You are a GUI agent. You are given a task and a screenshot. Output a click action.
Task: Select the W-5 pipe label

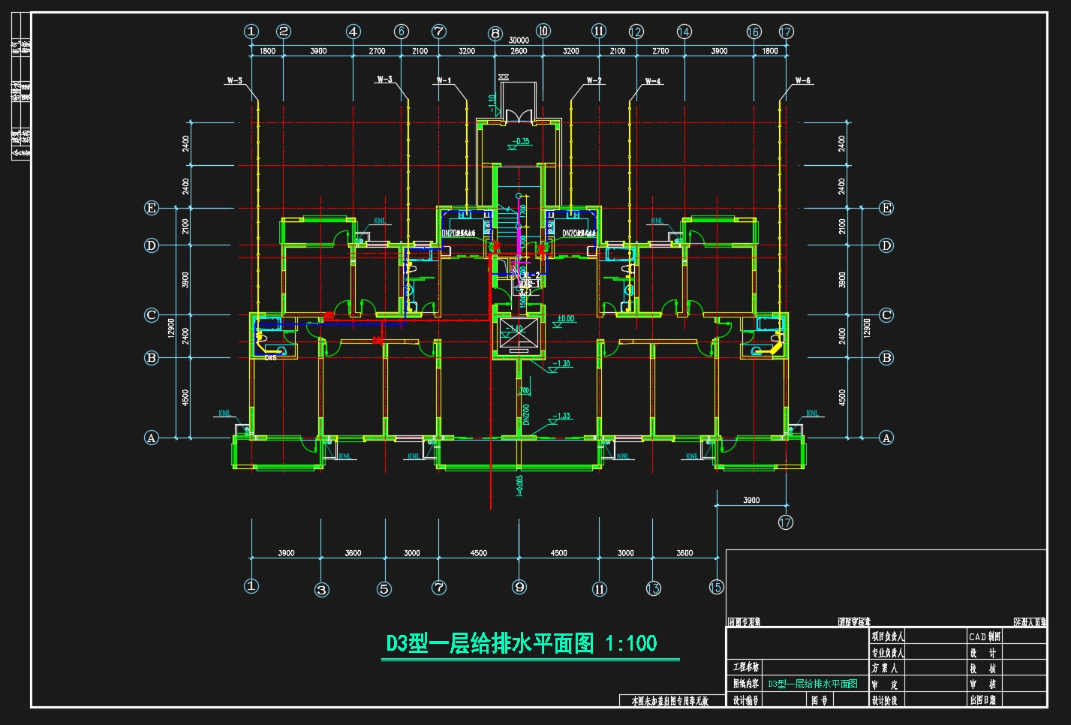point(235,80)
